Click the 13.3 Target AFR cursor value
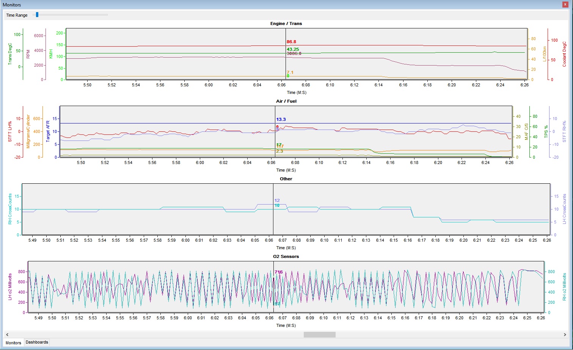 point(281,119)
